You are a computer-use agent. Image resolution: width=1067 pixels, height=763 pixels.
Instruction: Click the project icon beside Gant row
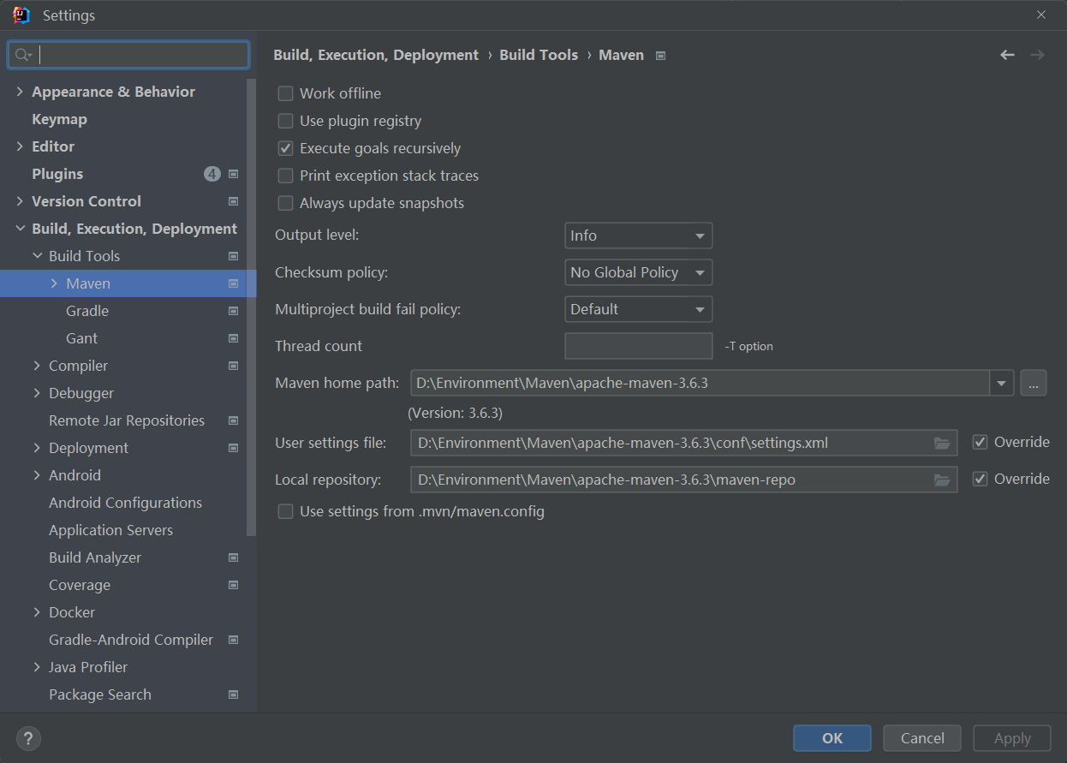tap(233, 338)
